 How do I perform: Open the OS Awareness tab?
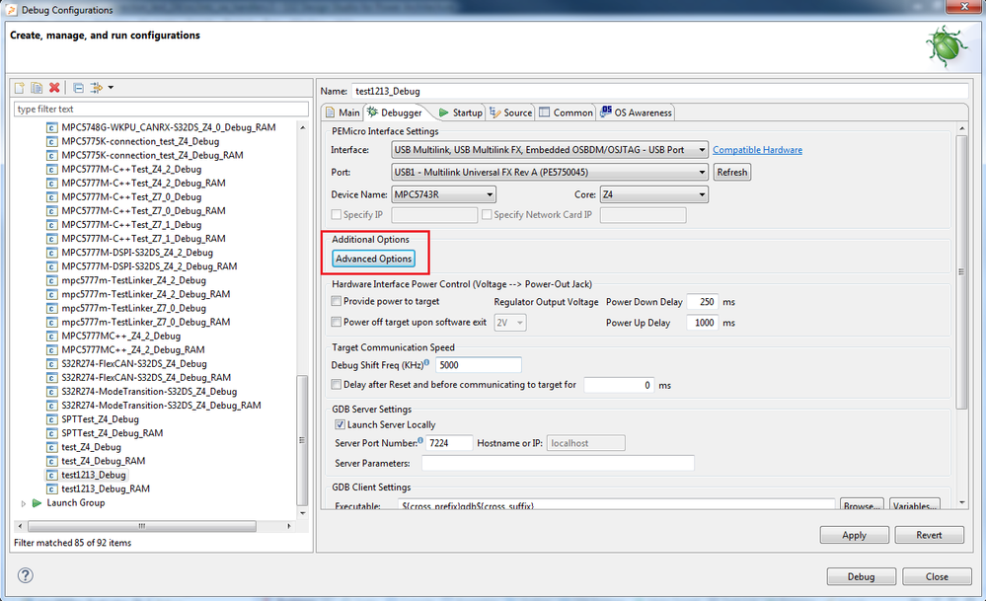pyautogui.click(x=636, y=113)
